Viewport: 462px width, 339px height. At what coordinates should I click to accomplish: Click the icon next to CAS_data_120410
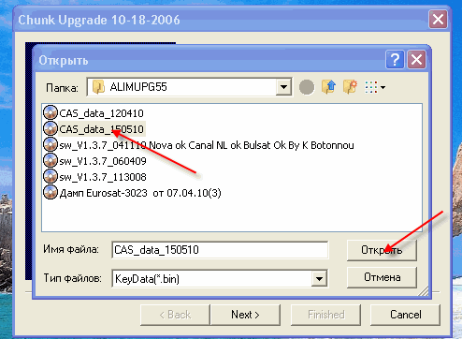pos(51,112)
